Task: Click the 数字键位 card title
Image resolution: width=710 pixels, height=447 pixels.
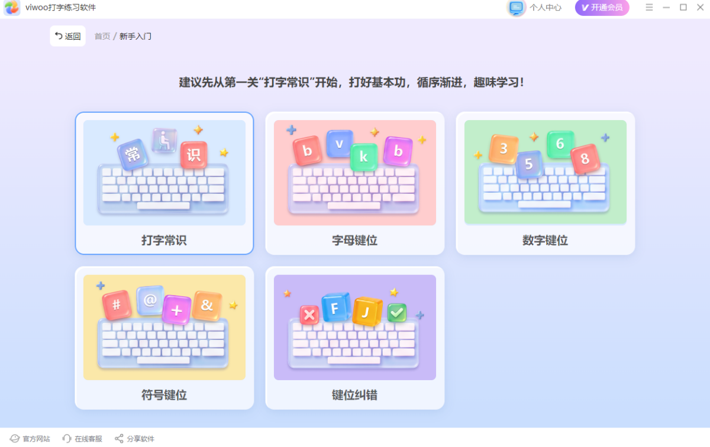Action: click(x=546, y=241)
